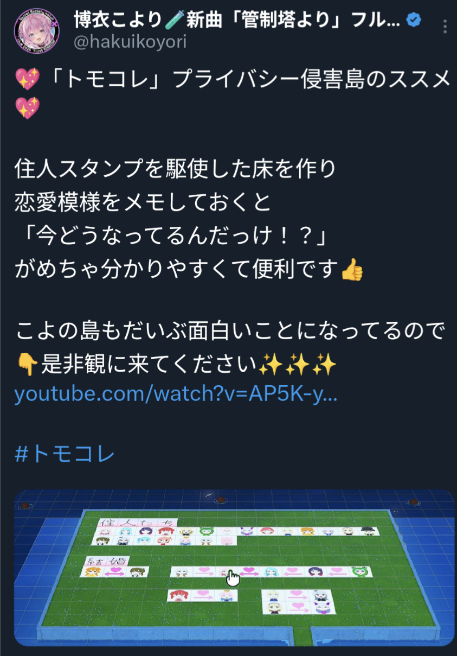
Task: Open the @hakuikoyori handle
Action: [130, 42]
